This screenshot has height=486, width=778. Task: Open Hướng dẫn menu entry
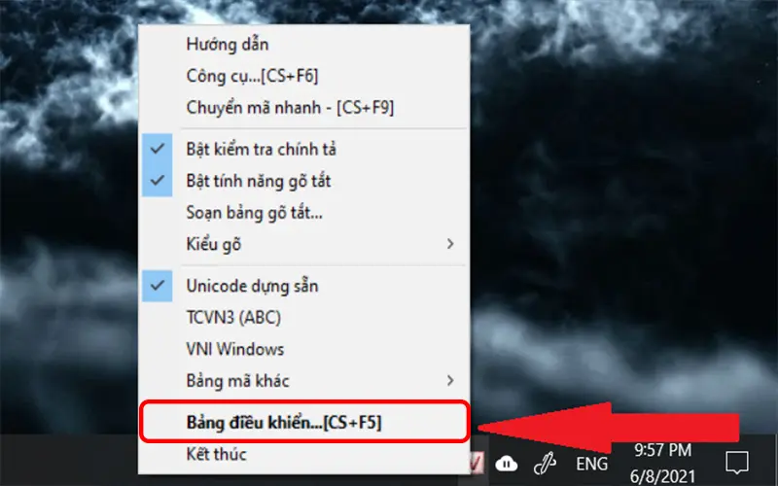227,44
